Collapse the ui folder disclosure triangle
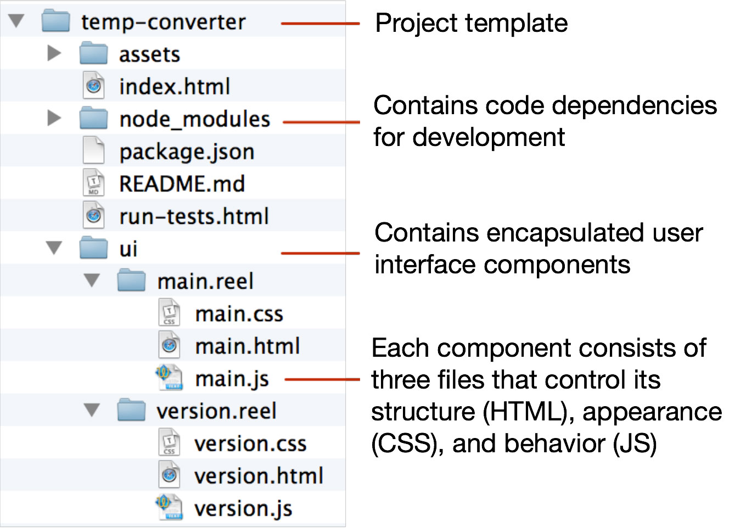 (x=54, y=248)
